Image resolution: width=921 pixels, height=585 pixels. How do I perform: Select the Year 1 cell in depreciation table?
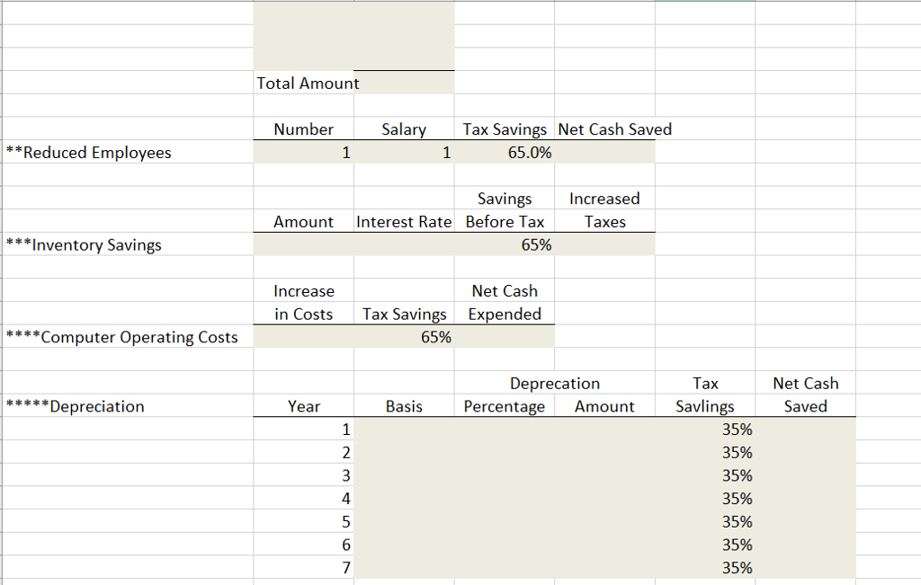tap(304, 429)
